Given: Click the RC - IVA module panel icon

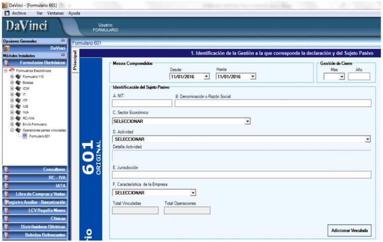Looking at the screenshot, I should [x=6, y=178].
